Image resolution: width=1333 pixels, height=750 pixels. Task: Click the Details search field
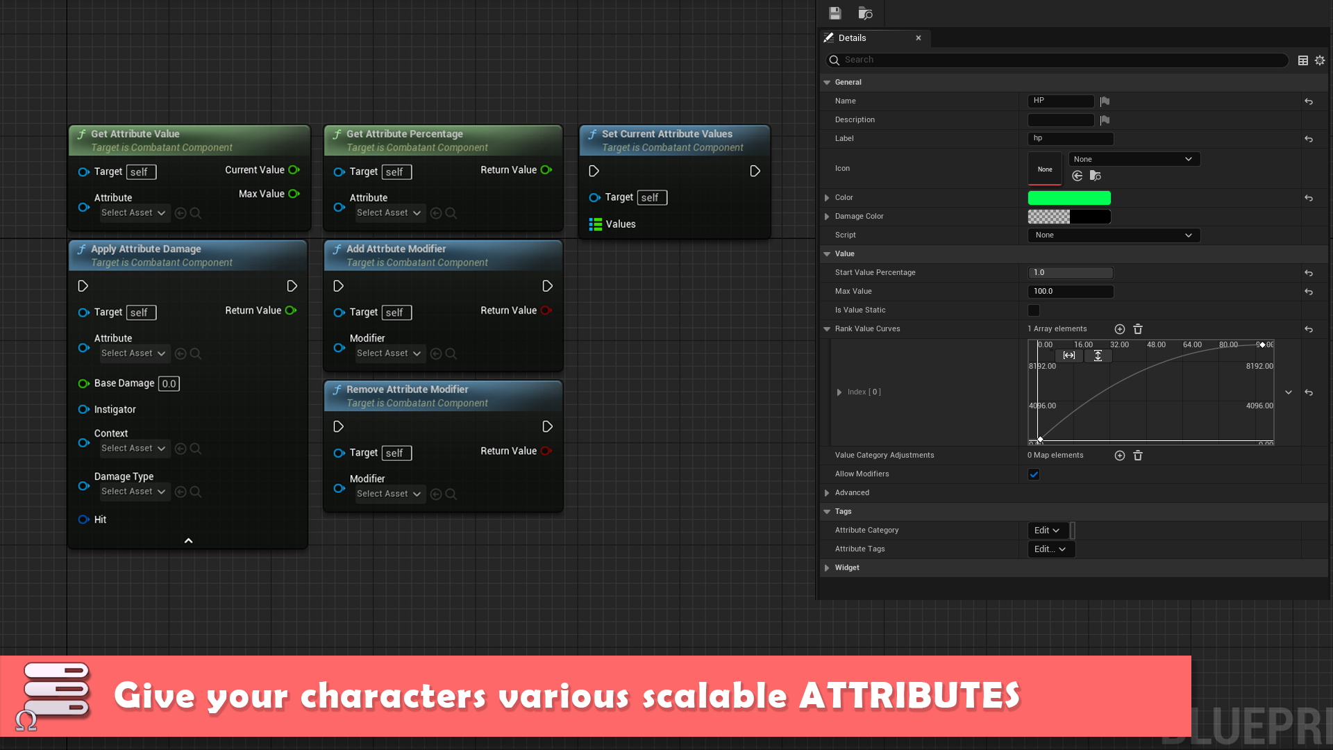click(1057, 60)
